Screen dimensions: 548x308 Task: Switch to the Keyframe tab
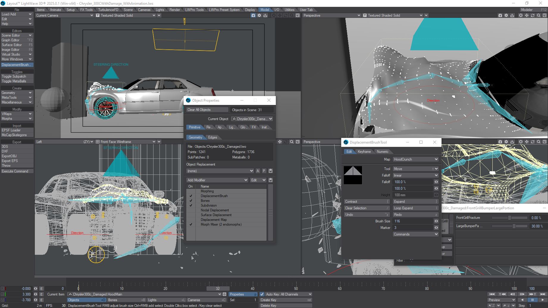364,152
